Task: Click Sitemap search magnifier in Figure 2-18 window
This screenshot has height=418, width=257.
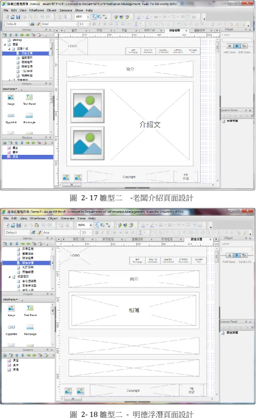Action: click(x=46, y=244)
